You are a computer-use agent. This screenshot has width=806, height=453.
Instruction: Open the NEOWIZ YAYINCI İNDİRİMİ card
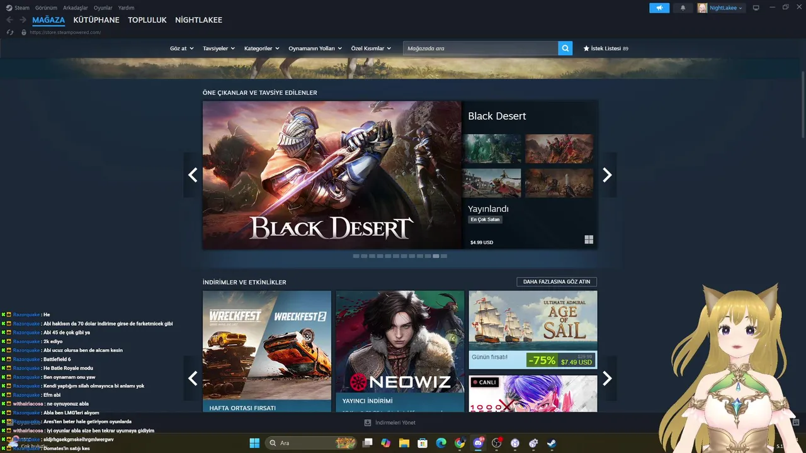pos(400,351)
